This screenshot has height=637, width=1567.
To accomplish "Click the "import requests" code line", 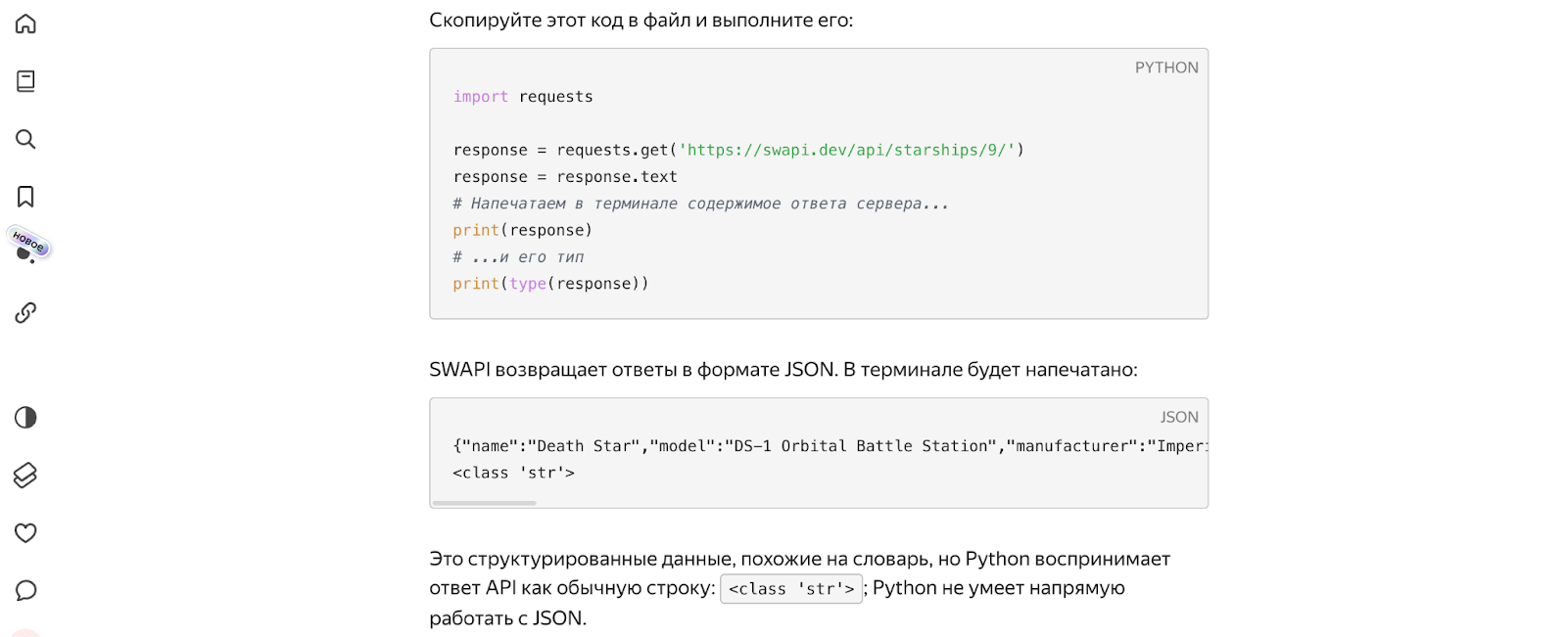I will [x=523, y=97].
